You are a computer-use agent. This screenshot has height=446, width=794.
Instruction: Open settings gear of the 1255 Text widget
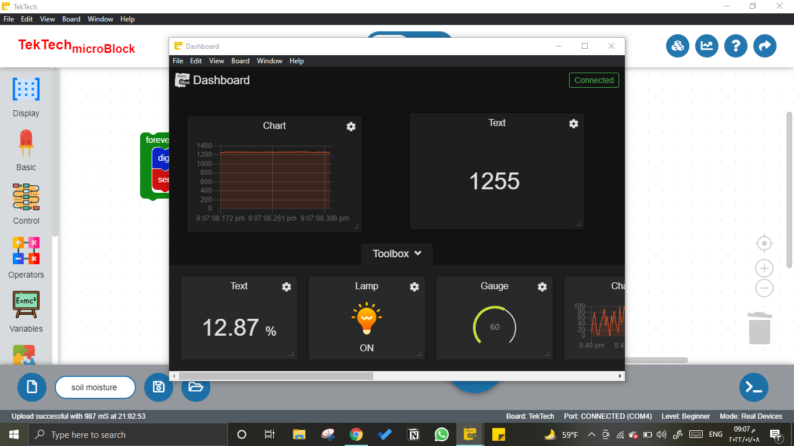(x=574, y=124)
